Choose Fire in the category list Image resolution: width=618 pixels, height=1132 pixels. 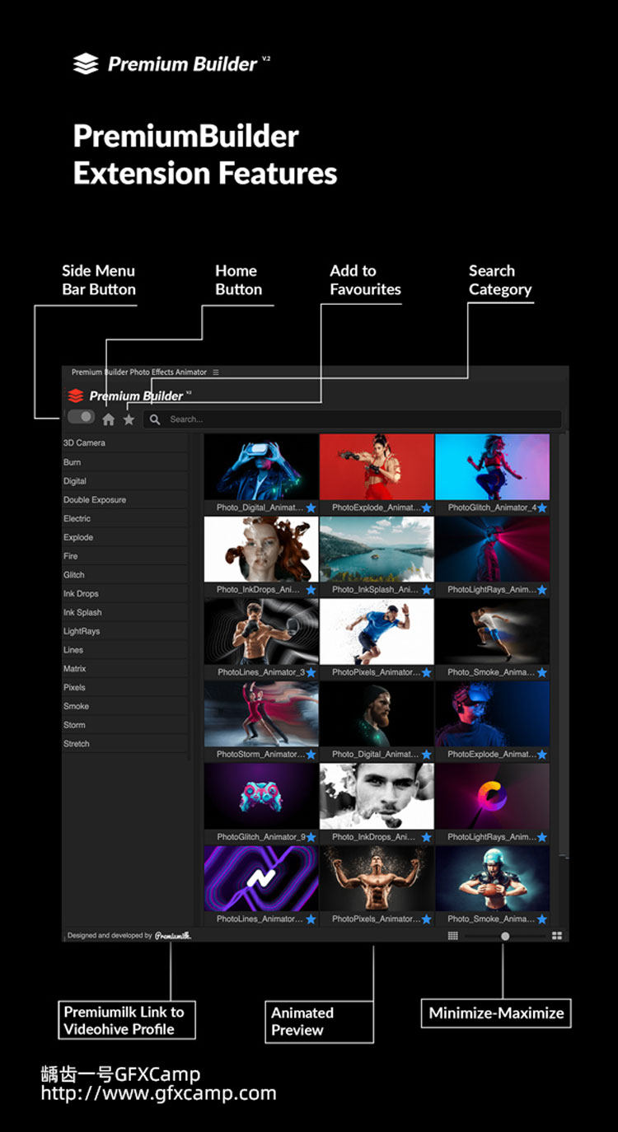pyautogui.click(x=125, y=556)
